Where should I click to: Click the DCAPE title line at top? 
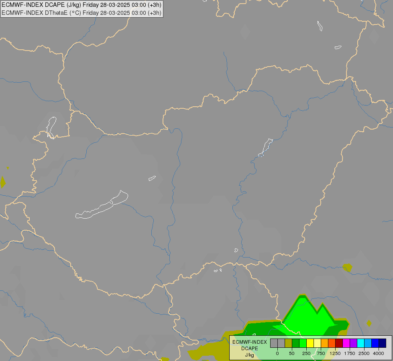81,5
